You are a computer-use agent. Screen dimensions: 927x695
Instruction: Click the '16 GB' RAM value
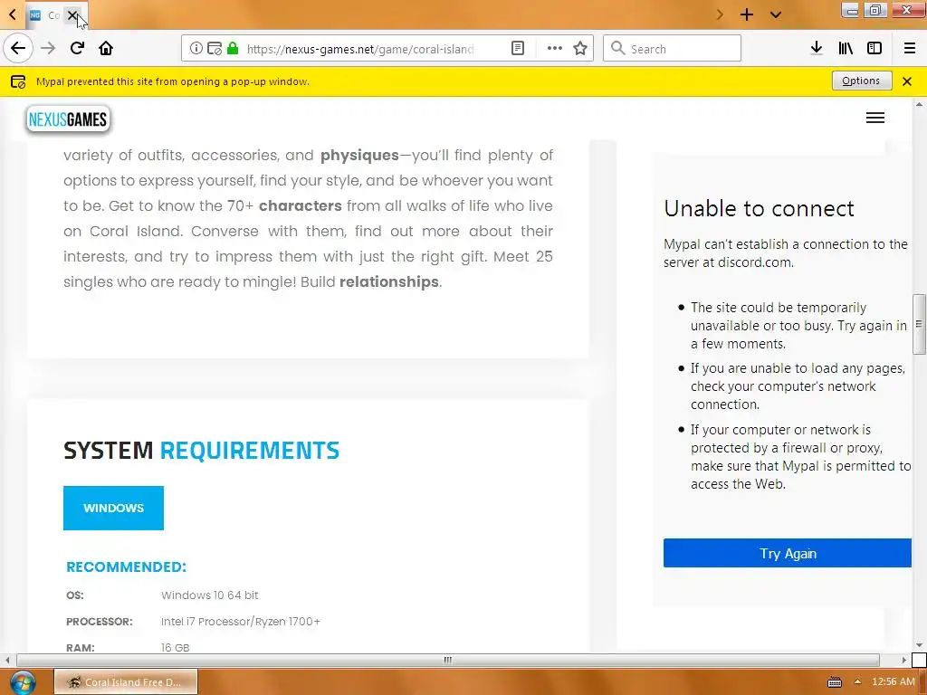pos(176,648)
